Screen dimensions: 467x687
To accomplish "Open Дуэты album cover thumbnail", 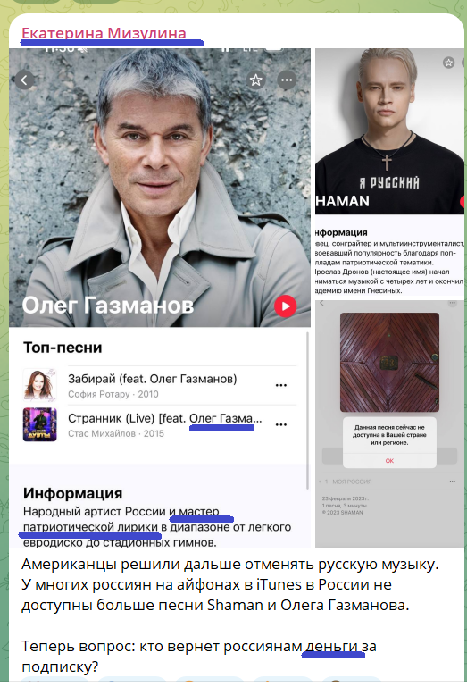I will (x=40, y=424).
